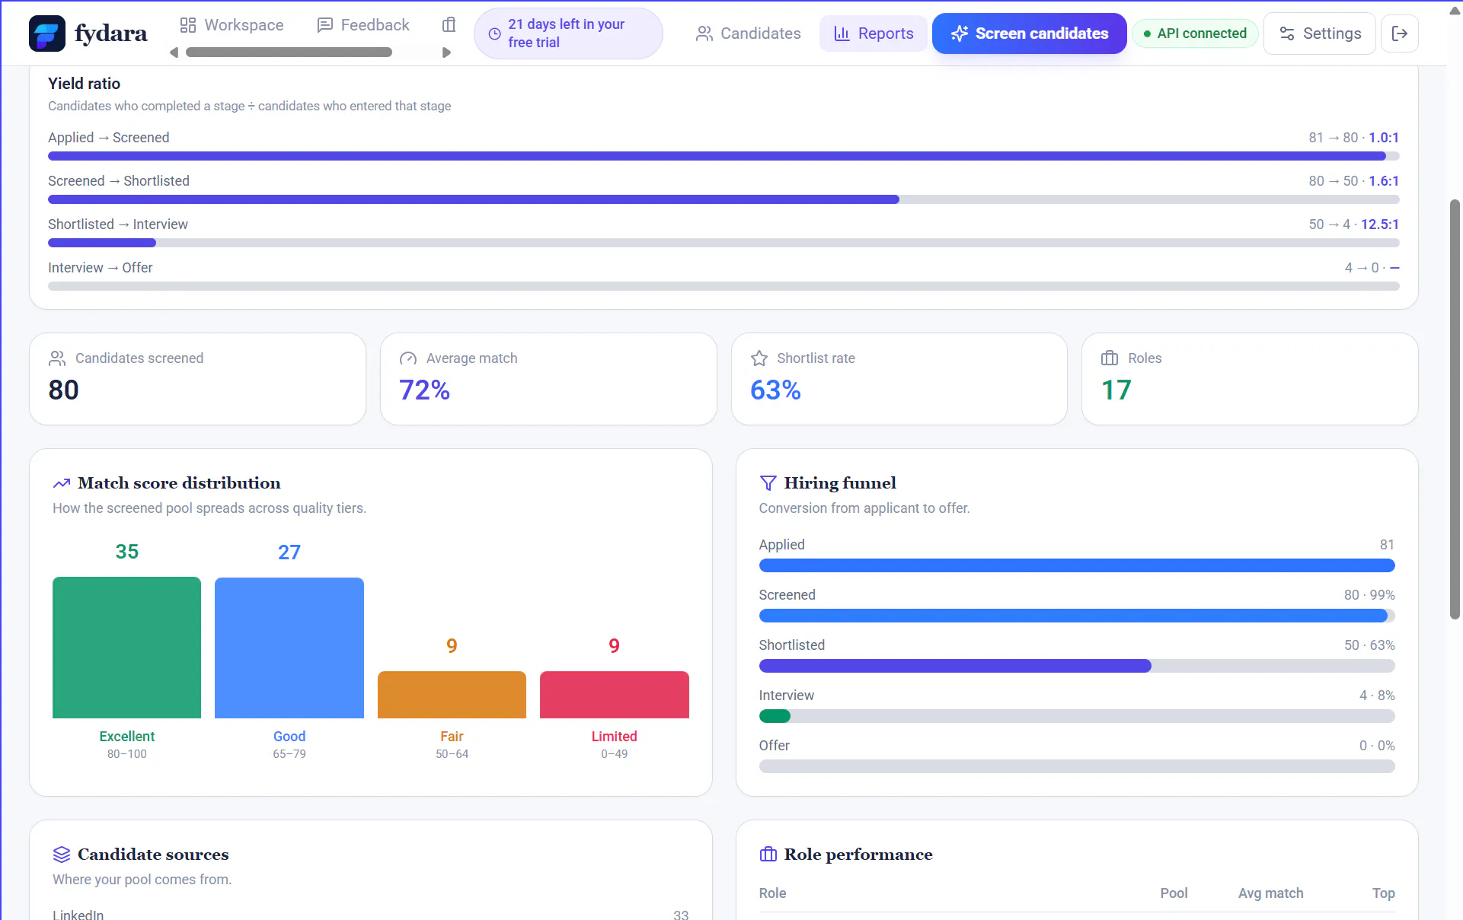
Task: Click the Pool column header
Action: (x=1174, y=893)
